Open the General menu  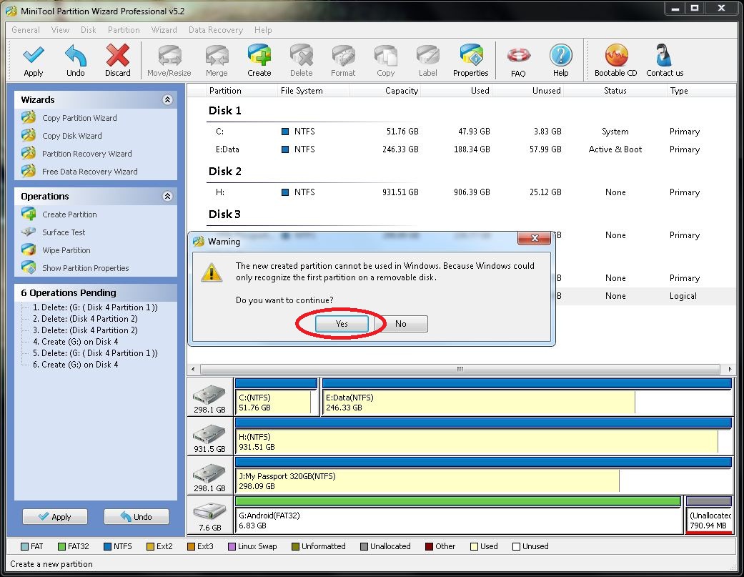[26, 30]
